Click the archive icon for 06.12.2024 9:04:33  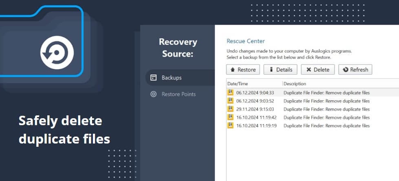[x=230, y=93]
